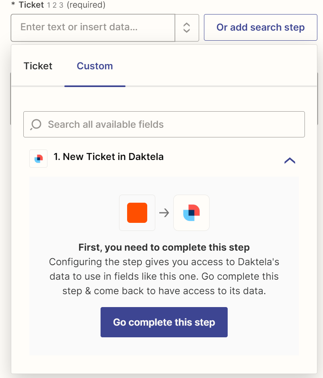The image size is (323, 378).
Task: Click the Configuring the step description paragraph
Action: tap(164, 276)
